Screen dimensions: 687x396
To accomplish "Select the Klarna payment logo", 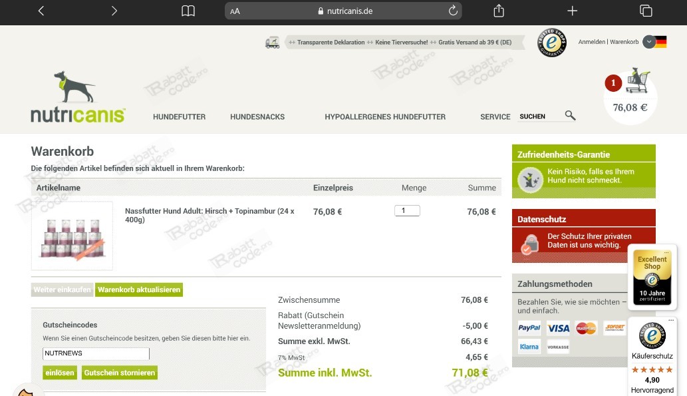I will [529, 347].
